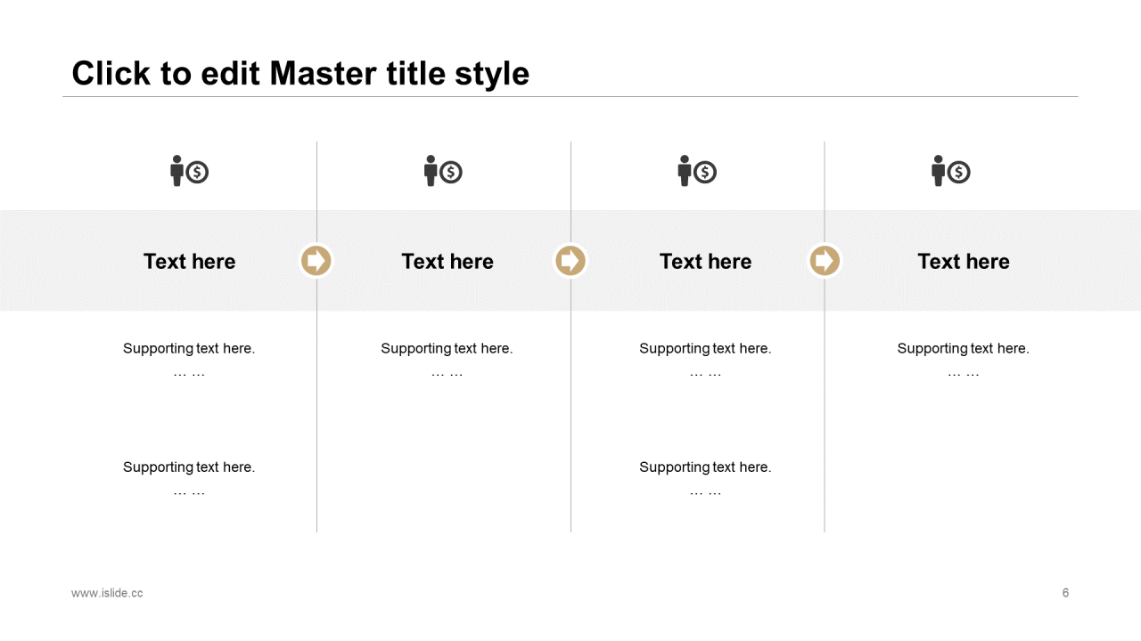
Task: Click the slide number 6
Action: click(1065, 593)
